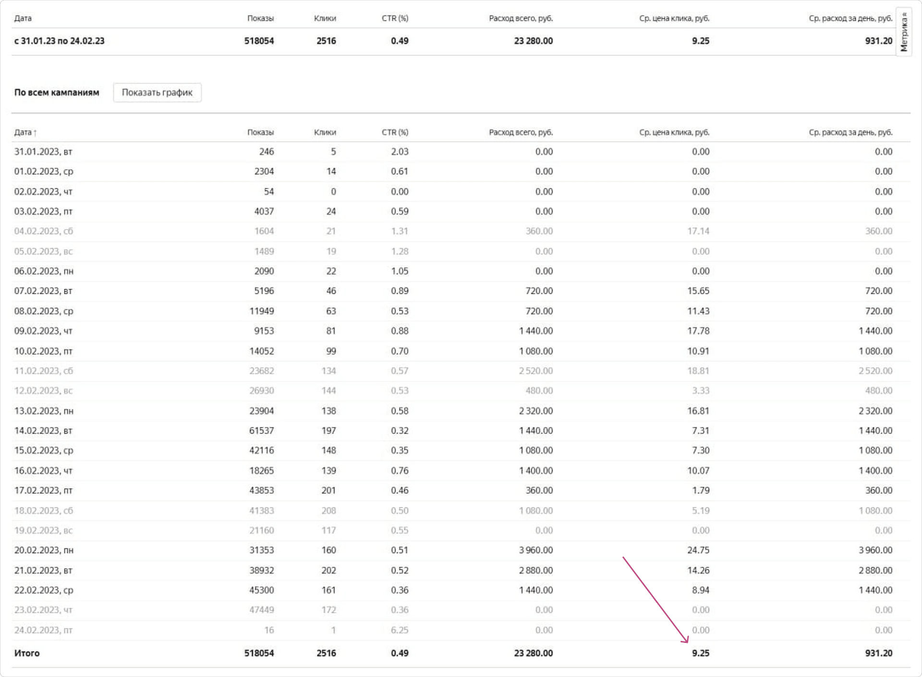Select the 04.02.2023, сб date row
This screenshot has height=677, width=922.
pyautogui.click(x=44, y=231)
